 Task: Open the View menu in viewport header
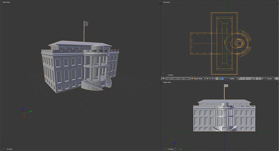169,79
